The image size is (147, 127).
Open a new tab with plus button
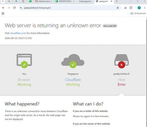[x=117, y=1]
